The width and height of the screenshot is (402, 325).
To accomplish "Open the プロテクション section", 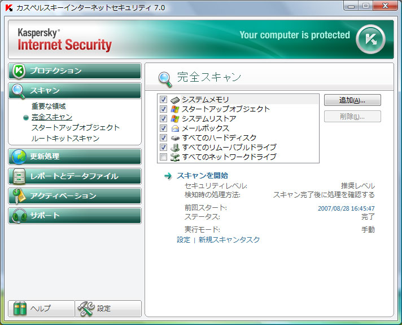I will pyautogui.click(x=75, y=71).
